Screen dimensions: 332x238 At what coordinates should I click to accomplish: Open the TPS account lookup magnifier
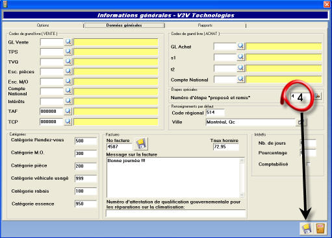(x=68, y=51)
